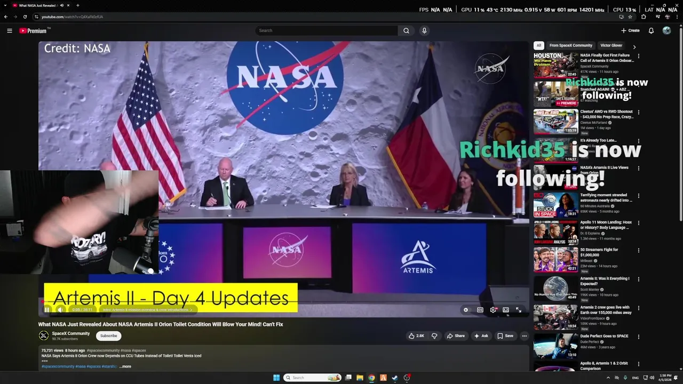Toggle closed captions in the player
The width and height of the screenshot is (683, 384).
click(x=480, y=309)
